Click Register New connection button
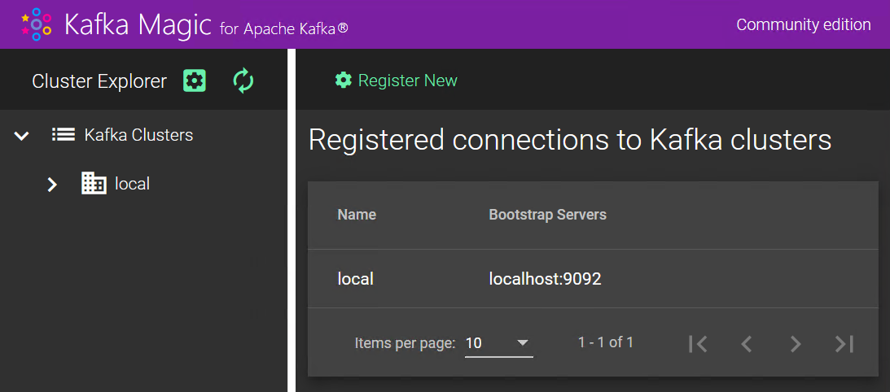This screenshot has height=392, width=890. click(397, 81)
